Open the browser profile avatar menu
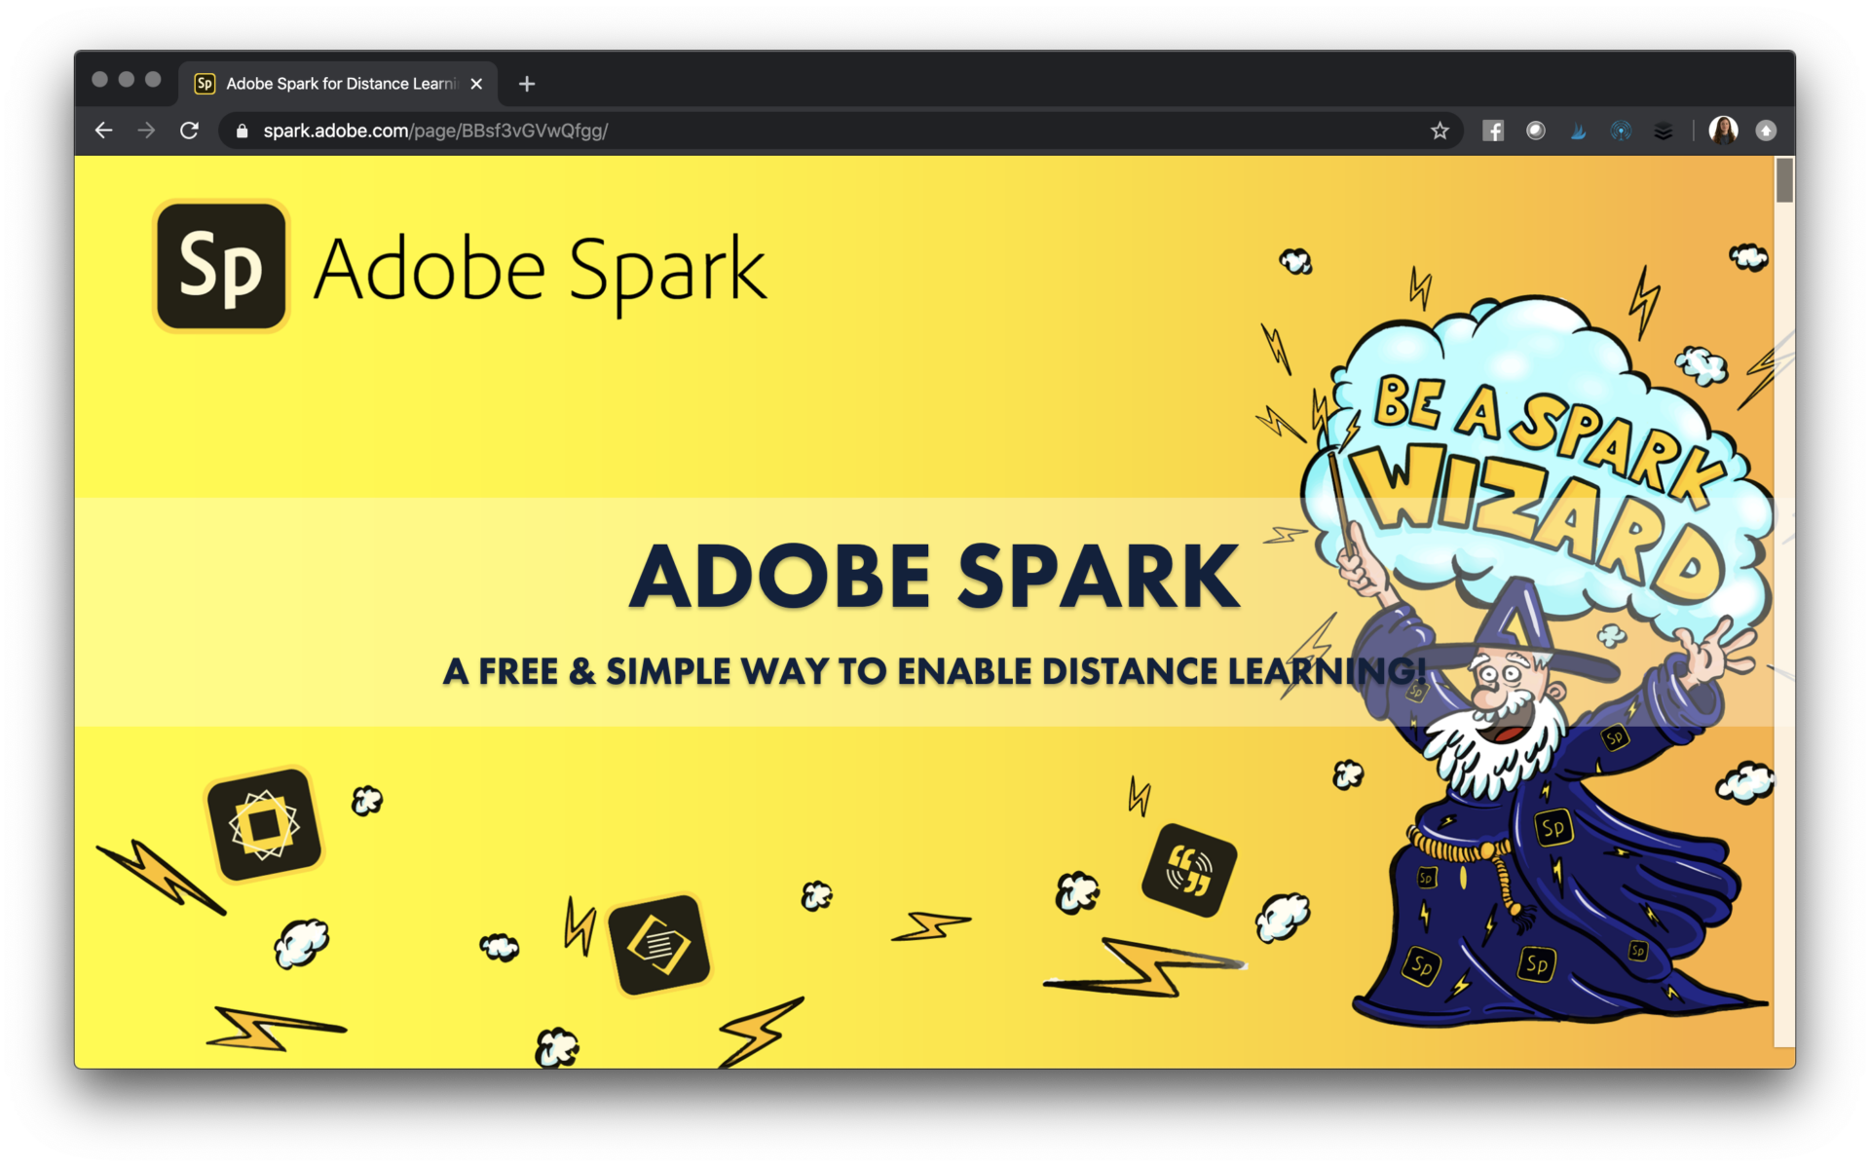The height and width of the screenshot is (1167, 1870). (x=1725, y=131)
